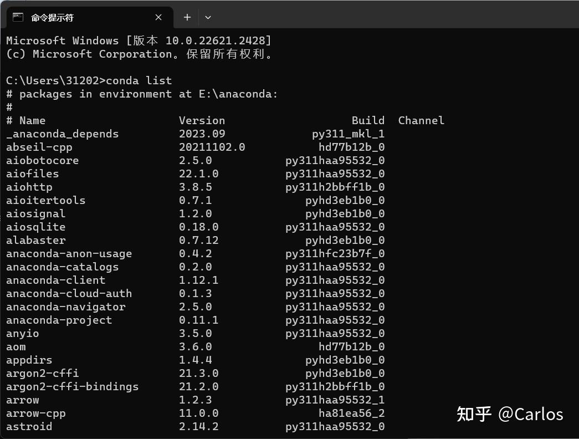Click the arrow-cpp build string ha81ea56_2
This screenshot has width=579, height=439.
[351, 413]
